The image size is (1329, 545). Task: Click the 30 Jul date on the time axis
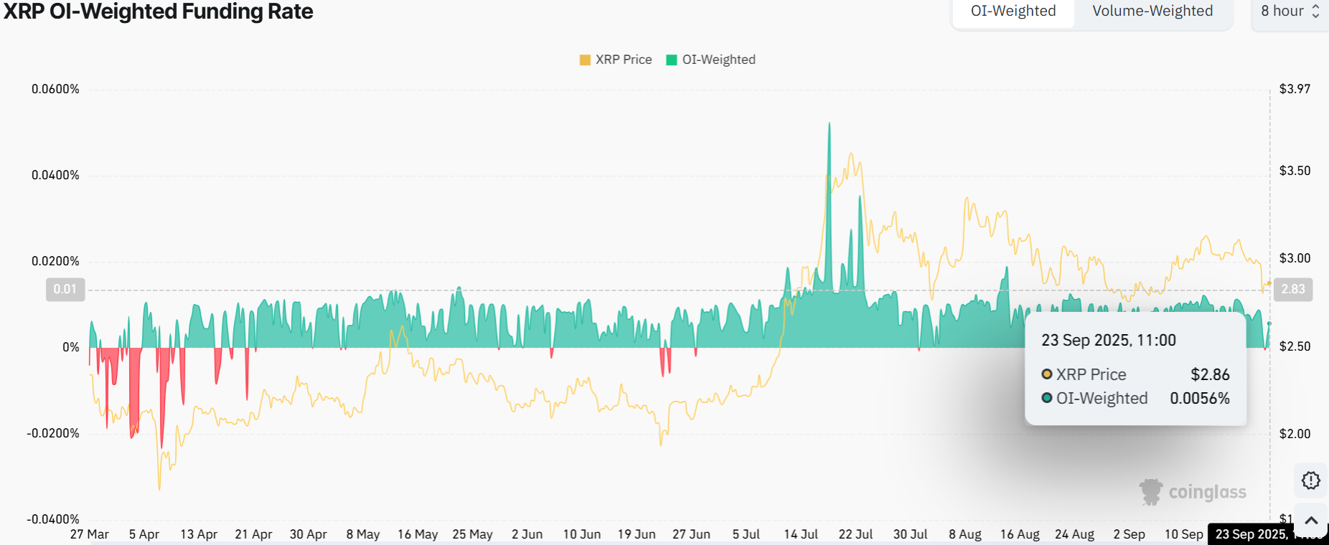tap(911, 534)
